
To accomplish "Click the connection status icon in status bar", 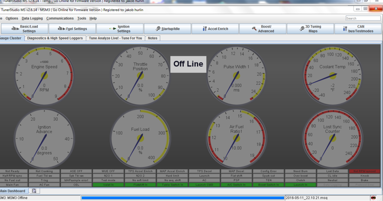I will [x=373, y=198].
